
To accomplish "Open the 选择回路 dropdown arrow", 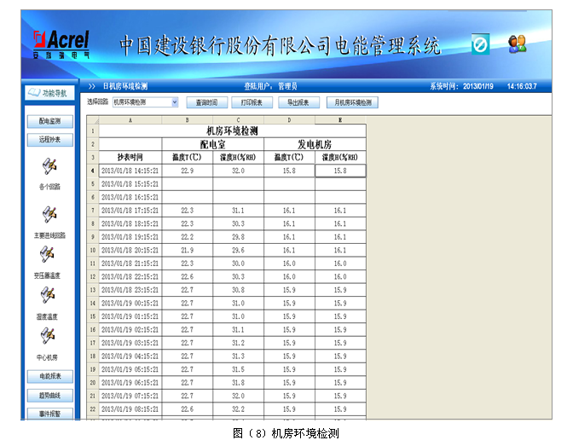I will (175, 102).
